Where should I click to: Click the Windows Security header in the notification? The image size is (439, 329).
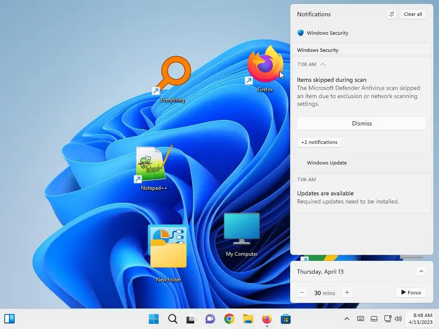click(318, 50)
